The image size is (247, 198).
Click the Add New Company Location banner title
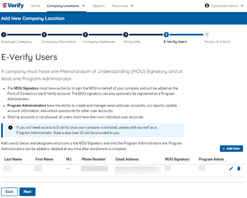click(33, 18)
